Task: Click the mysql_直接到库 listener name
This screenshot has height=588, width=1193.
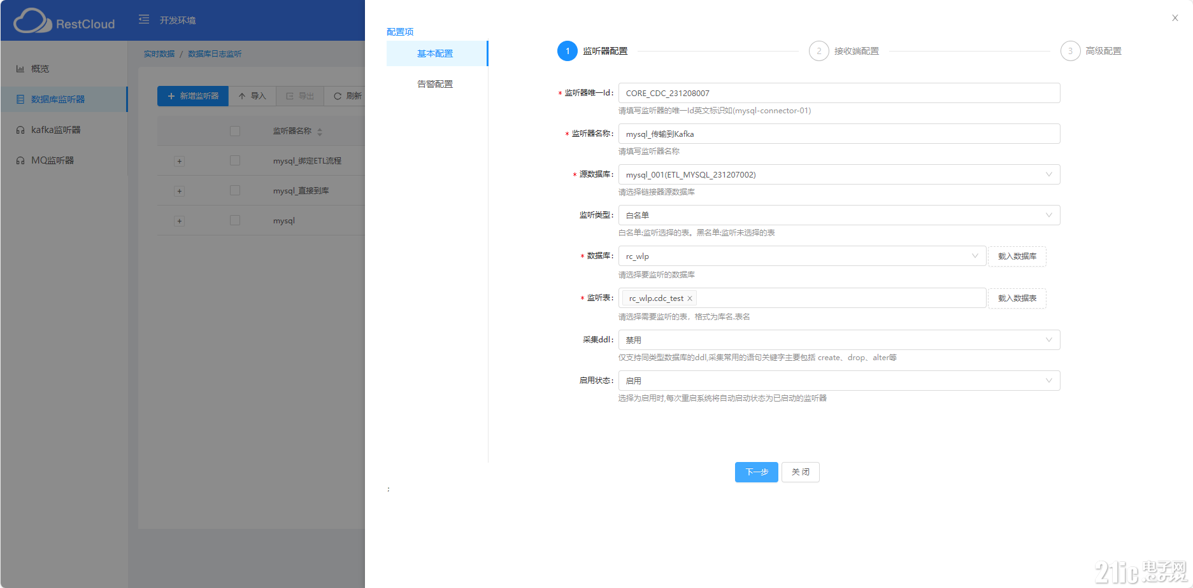Action: [x=301, y=191]
